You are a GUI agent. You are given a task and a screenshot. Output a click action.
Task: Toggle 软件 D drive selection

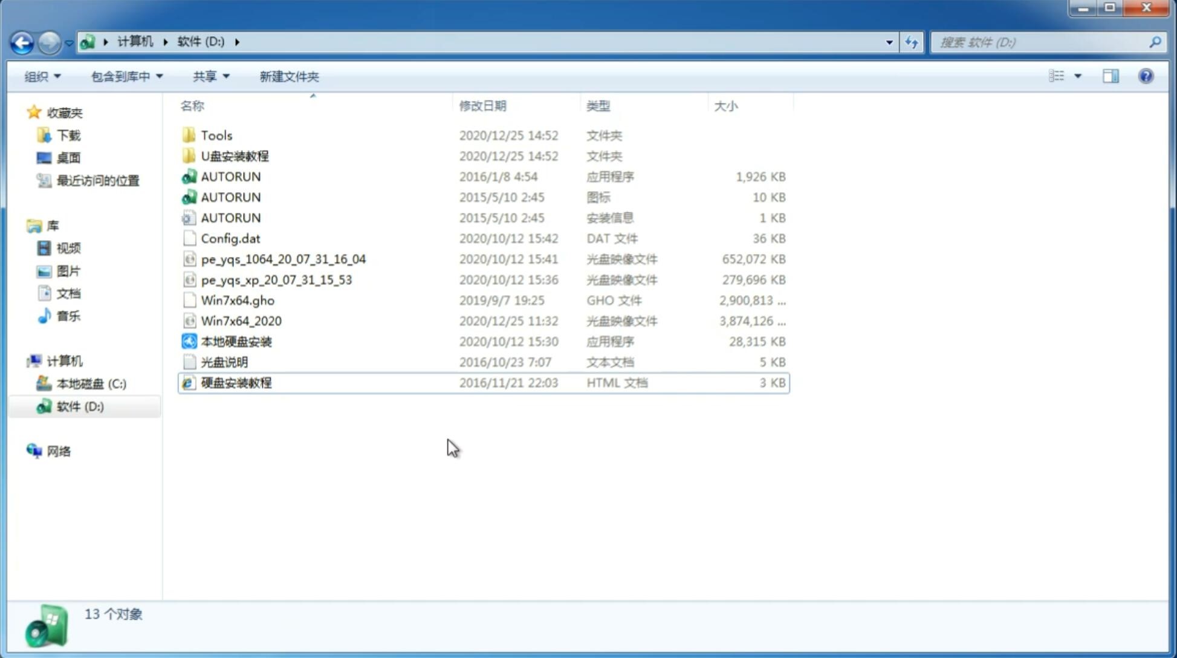point(80,406)
